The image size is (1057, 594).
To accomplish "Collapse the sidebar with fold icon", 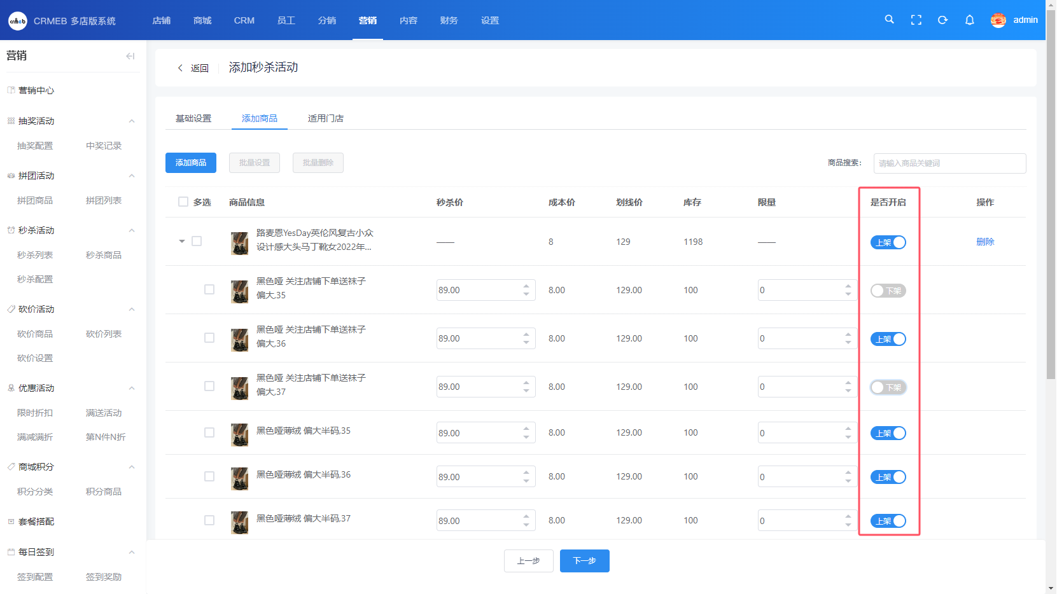I will point(130,56).
